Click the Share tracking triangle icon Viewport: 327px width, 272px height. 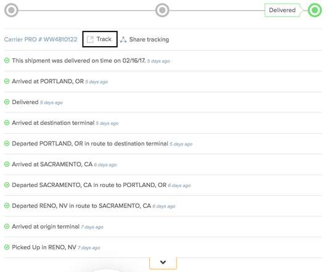click(123, 39)
